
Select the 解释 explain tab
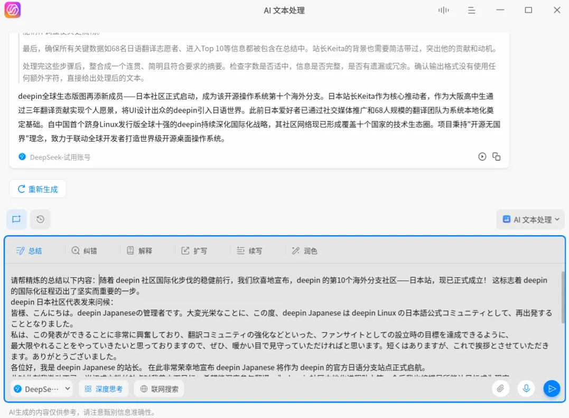click(x=139, y=250)
